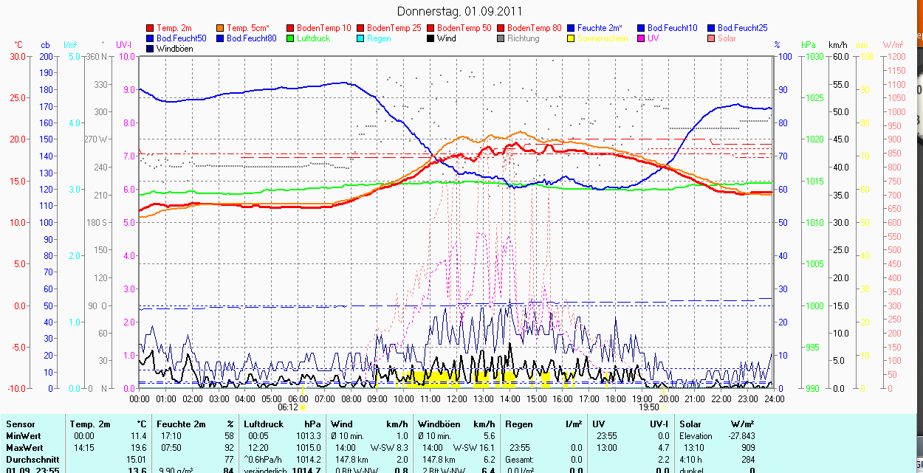This screenshot has width=923, height=473.
Task: Click the MaxWert row label
Action: tap(25, 448)
